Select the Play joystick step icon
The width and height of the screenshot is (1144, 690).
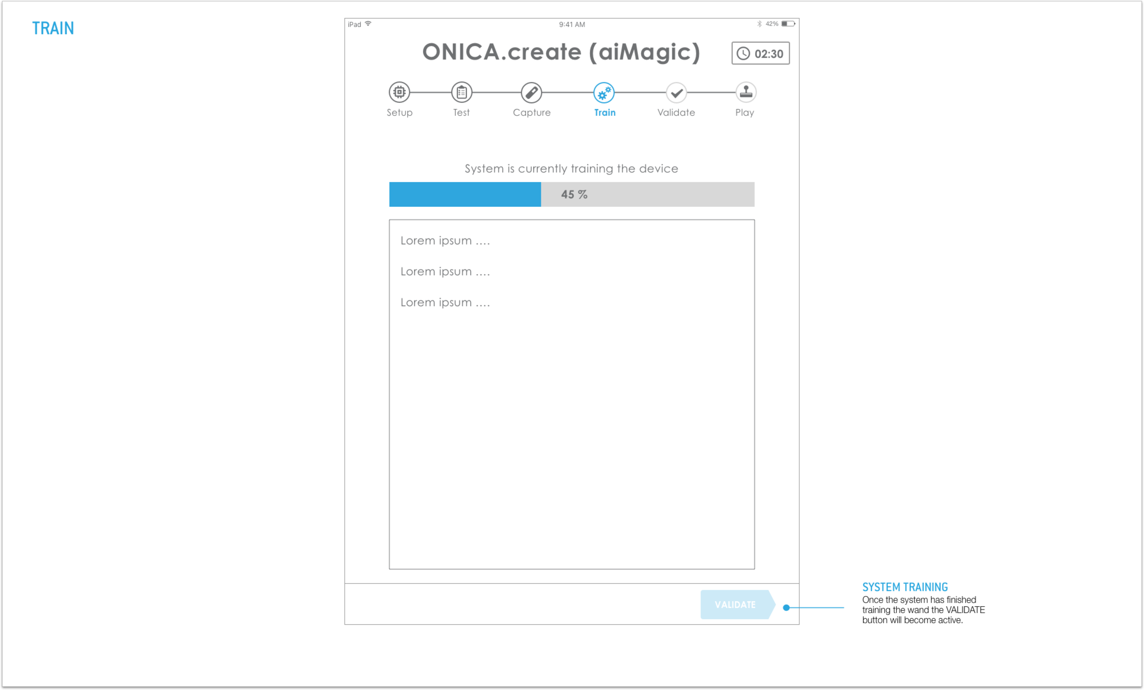tap(745, 92)
